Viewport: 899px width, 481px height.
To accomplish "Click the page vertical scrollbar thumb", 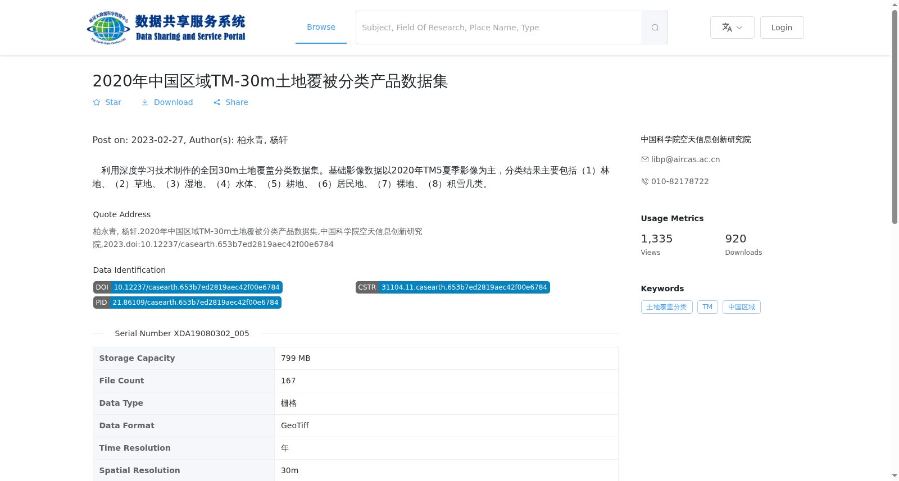I will 895,117.
